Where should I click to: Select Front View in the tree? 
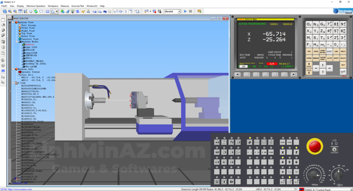(28, 28)
